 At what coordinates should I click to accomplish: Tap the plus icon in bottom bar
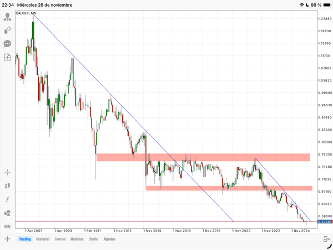7,239
